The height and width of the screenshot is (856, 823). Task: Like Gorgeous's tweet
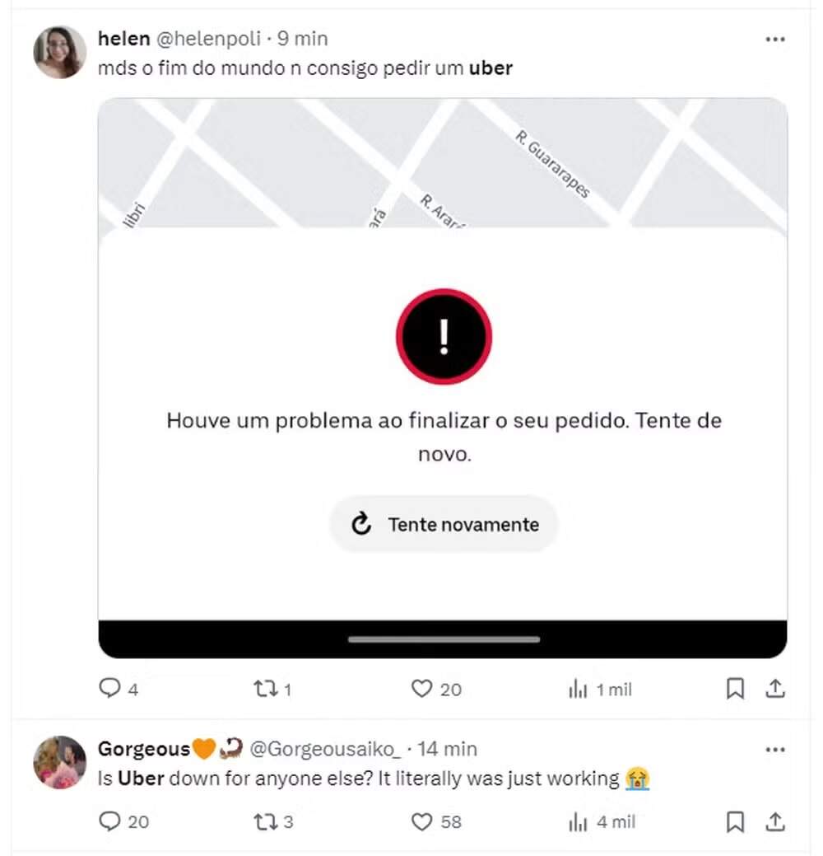click(421, 821)
